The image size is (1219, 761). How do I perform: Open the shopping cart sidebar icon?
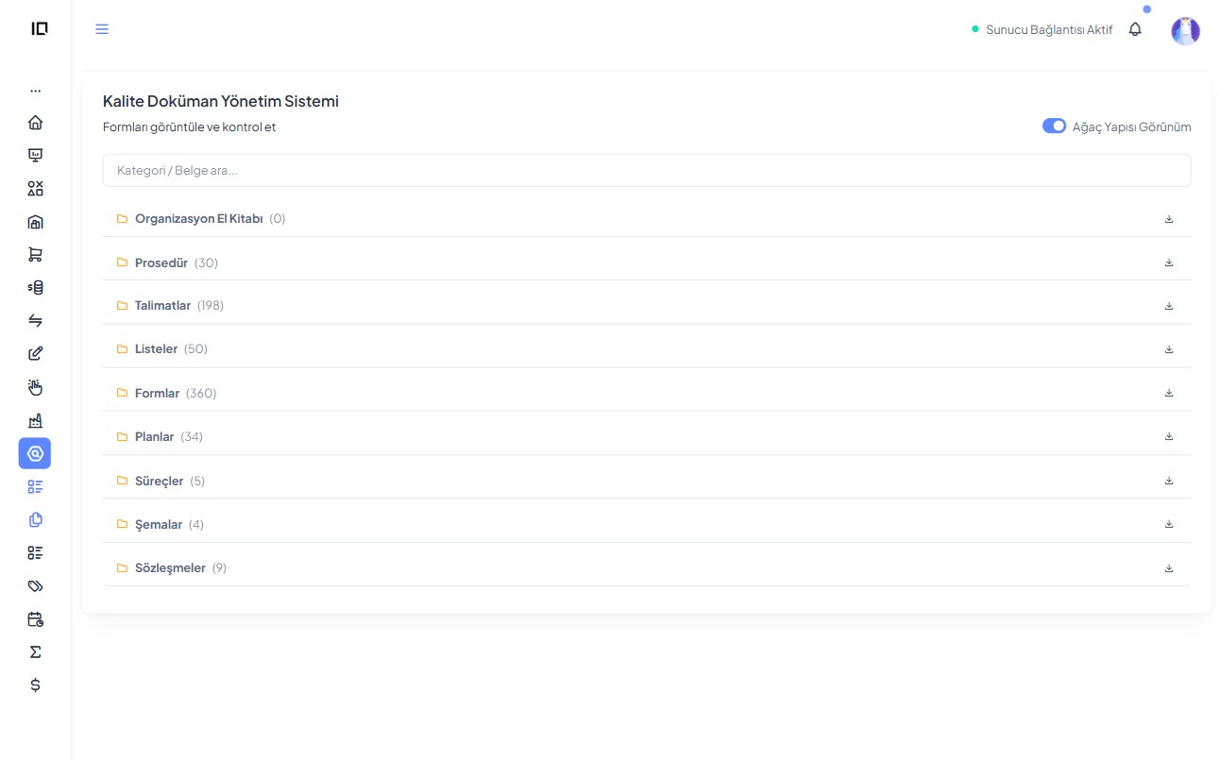(x=35, y=255)
